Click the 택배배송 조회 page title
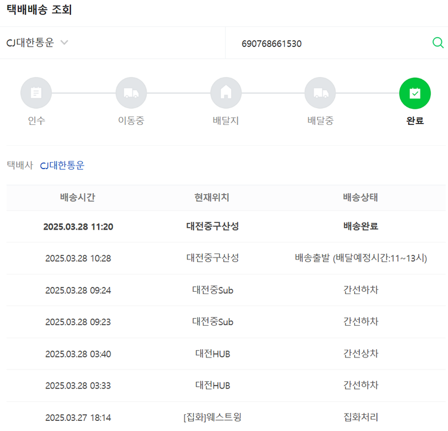This screenshot has height=431, width=448. coord(39,10)
